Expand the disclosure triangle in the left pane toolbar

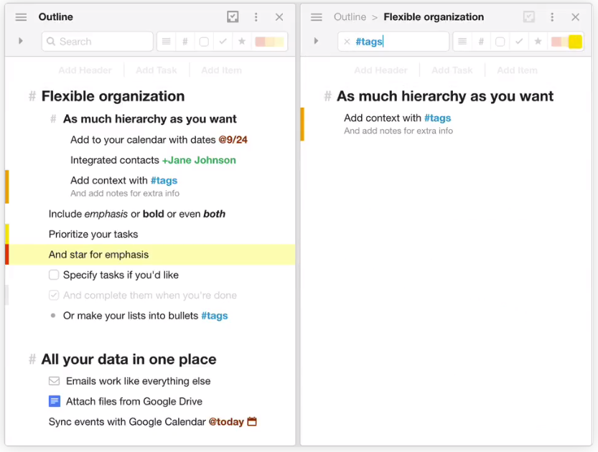tap(21, 42)
